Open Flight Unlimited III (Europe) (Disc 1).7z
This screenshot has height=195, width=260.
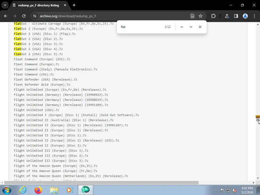(x=51, y=151)
